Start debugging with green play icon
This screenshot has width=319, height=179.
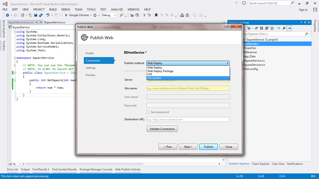[66, 15]
